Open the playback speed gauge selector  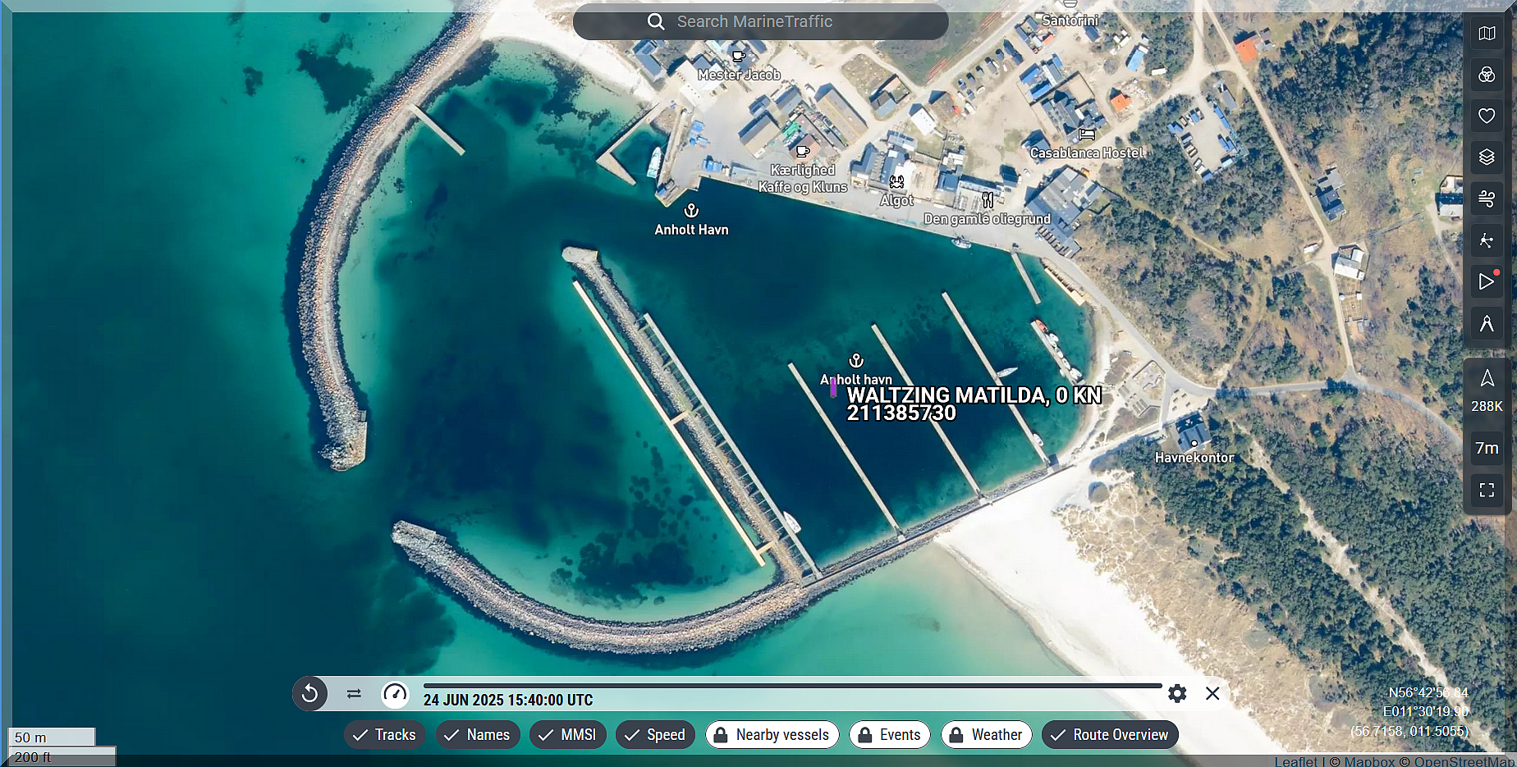[x=395, y=694]
